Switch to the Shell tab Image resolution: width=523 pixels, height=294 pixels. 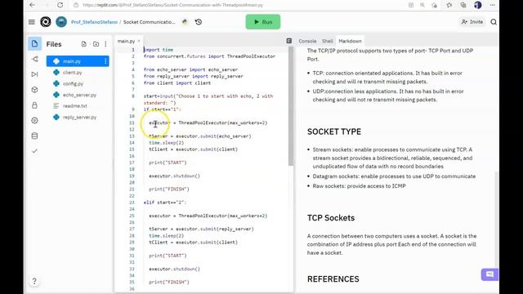click(328, 41)
